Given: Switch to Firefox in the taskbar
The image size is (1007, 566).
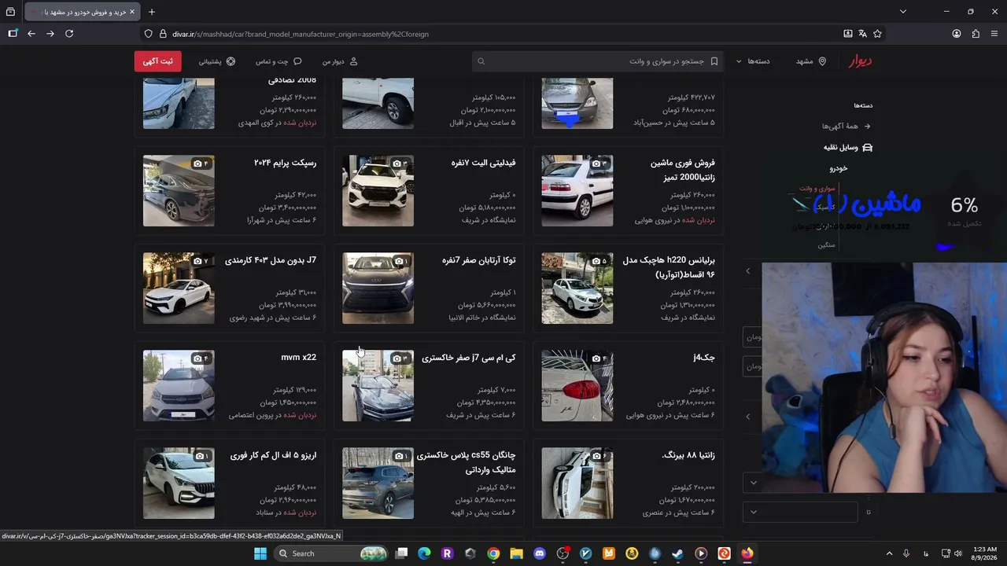Looking at the screenshot, I should [747, 553].
